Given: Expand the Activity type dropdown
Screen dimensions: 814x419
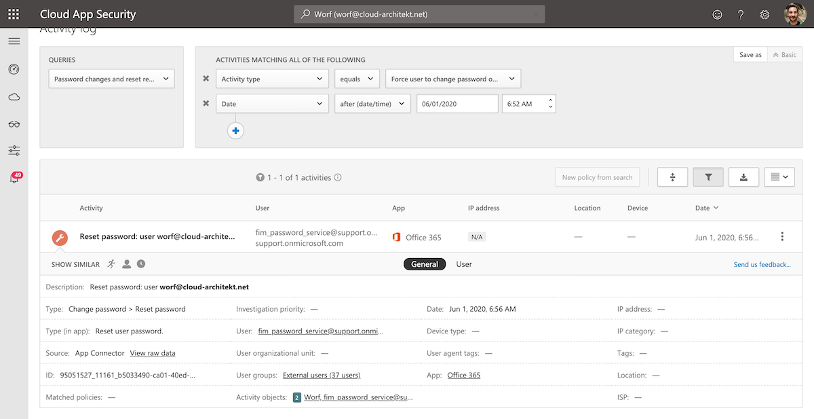Looking at the screenshot, I should [x=272, y=79].
